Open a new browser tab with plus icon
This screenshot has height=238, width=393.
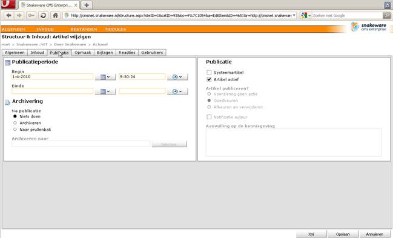87,5
